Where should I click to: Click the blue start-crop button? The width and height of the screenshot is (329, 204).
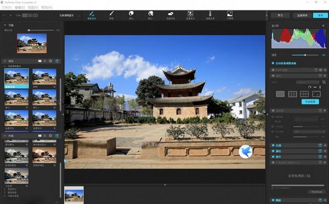[310, 101]
